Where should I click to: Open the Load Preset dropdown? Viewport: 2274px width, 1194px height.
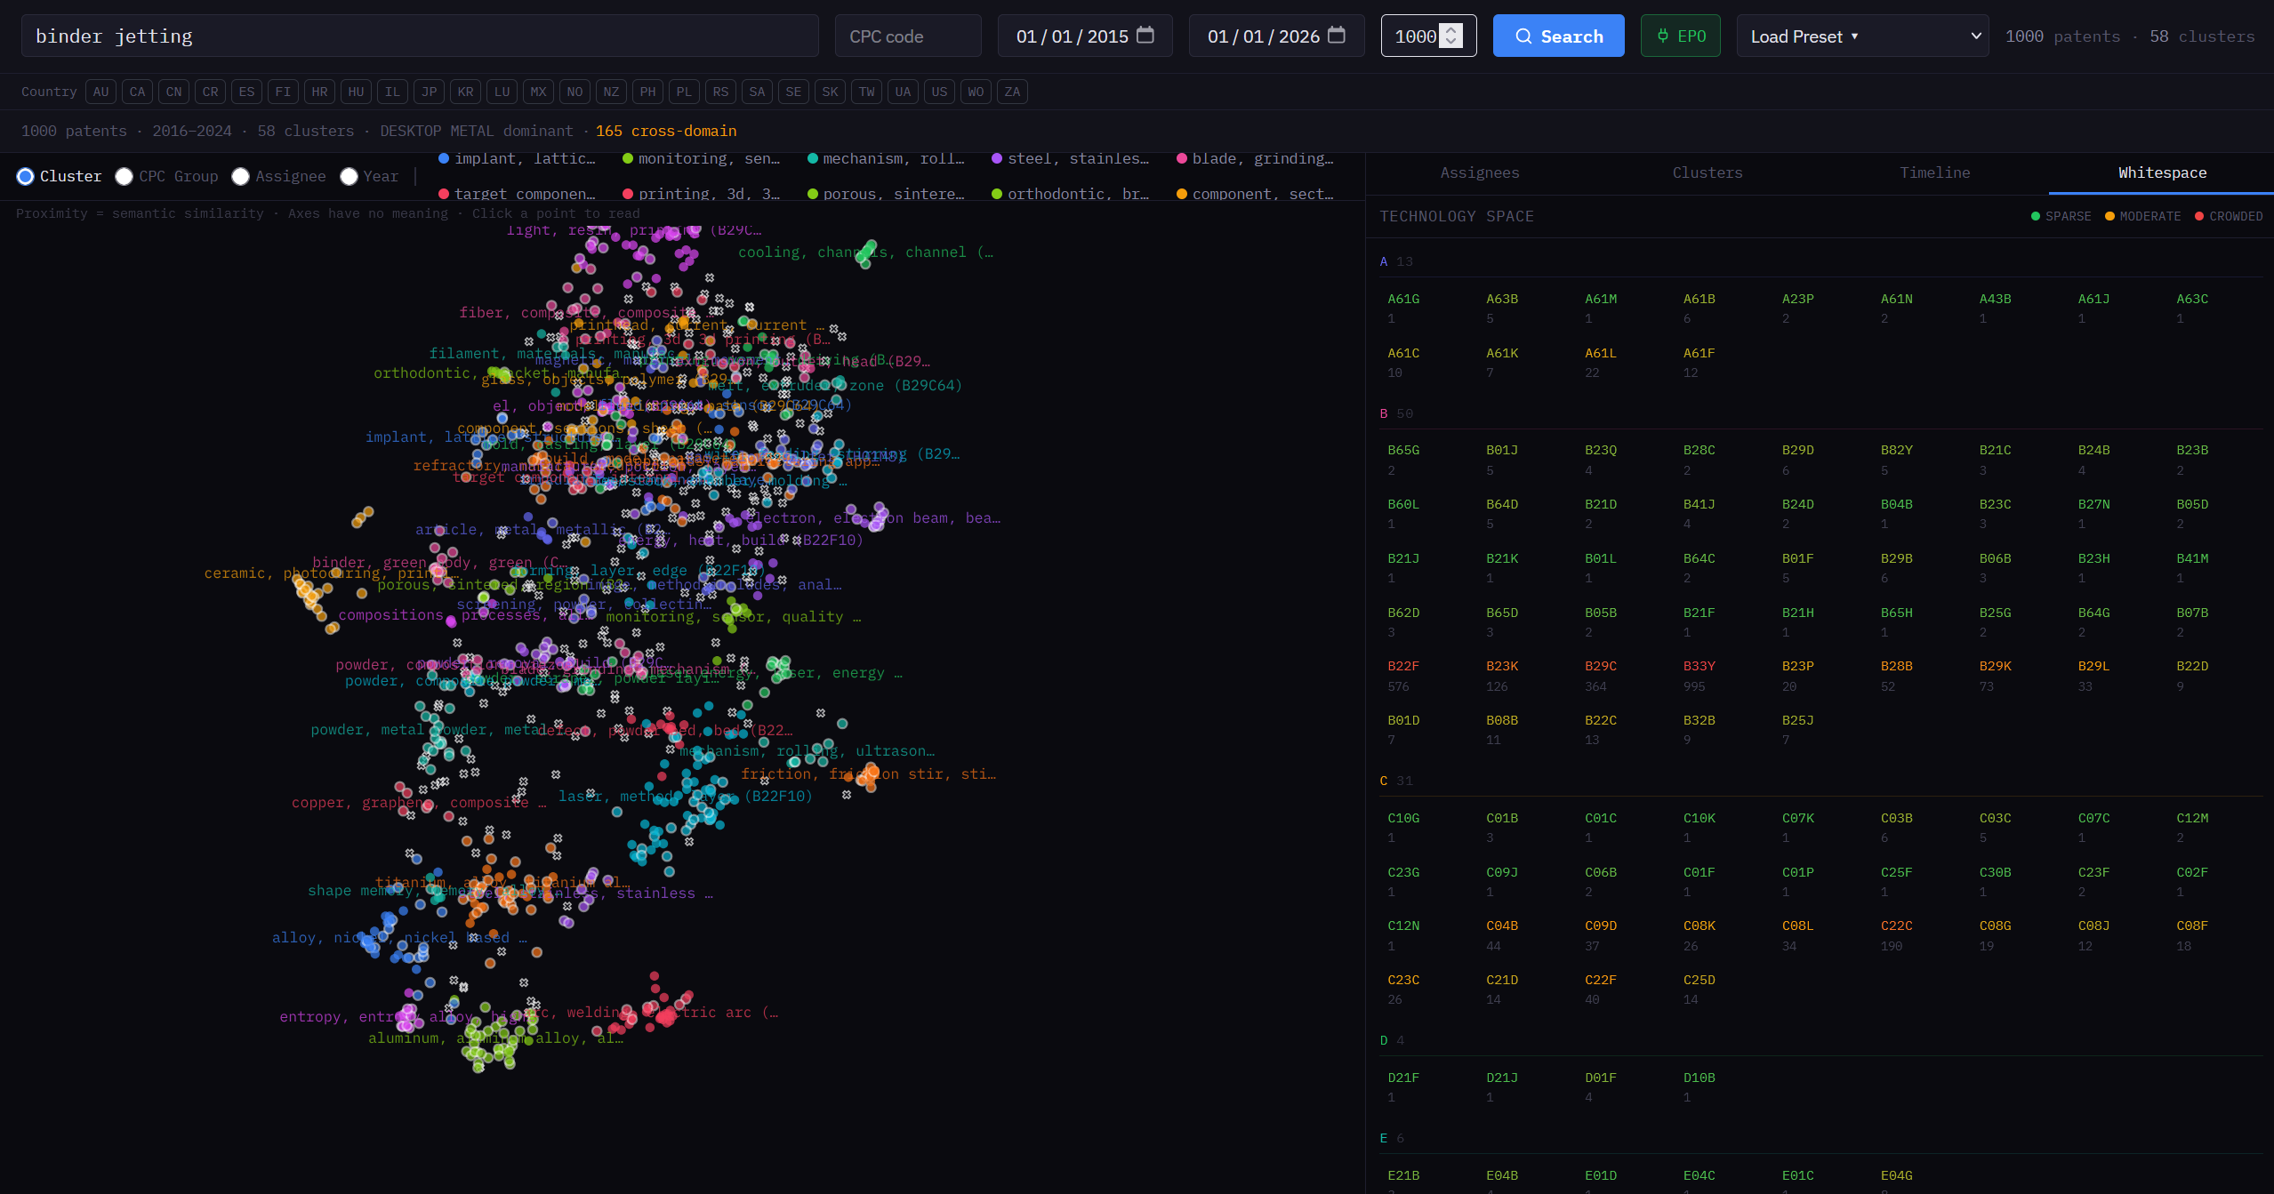pyautogui.click(x=1862, y=36)
